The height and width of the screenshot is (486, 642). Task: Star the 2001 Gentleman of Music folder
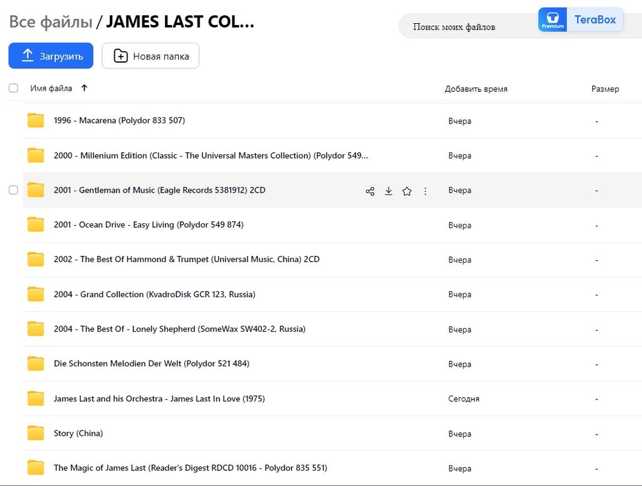(406, 191)
